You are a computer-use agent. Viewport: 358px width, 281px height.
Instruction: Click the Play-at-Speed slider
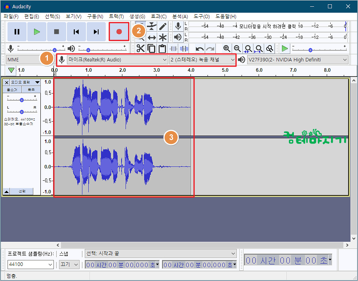click(x=320, y=49)
